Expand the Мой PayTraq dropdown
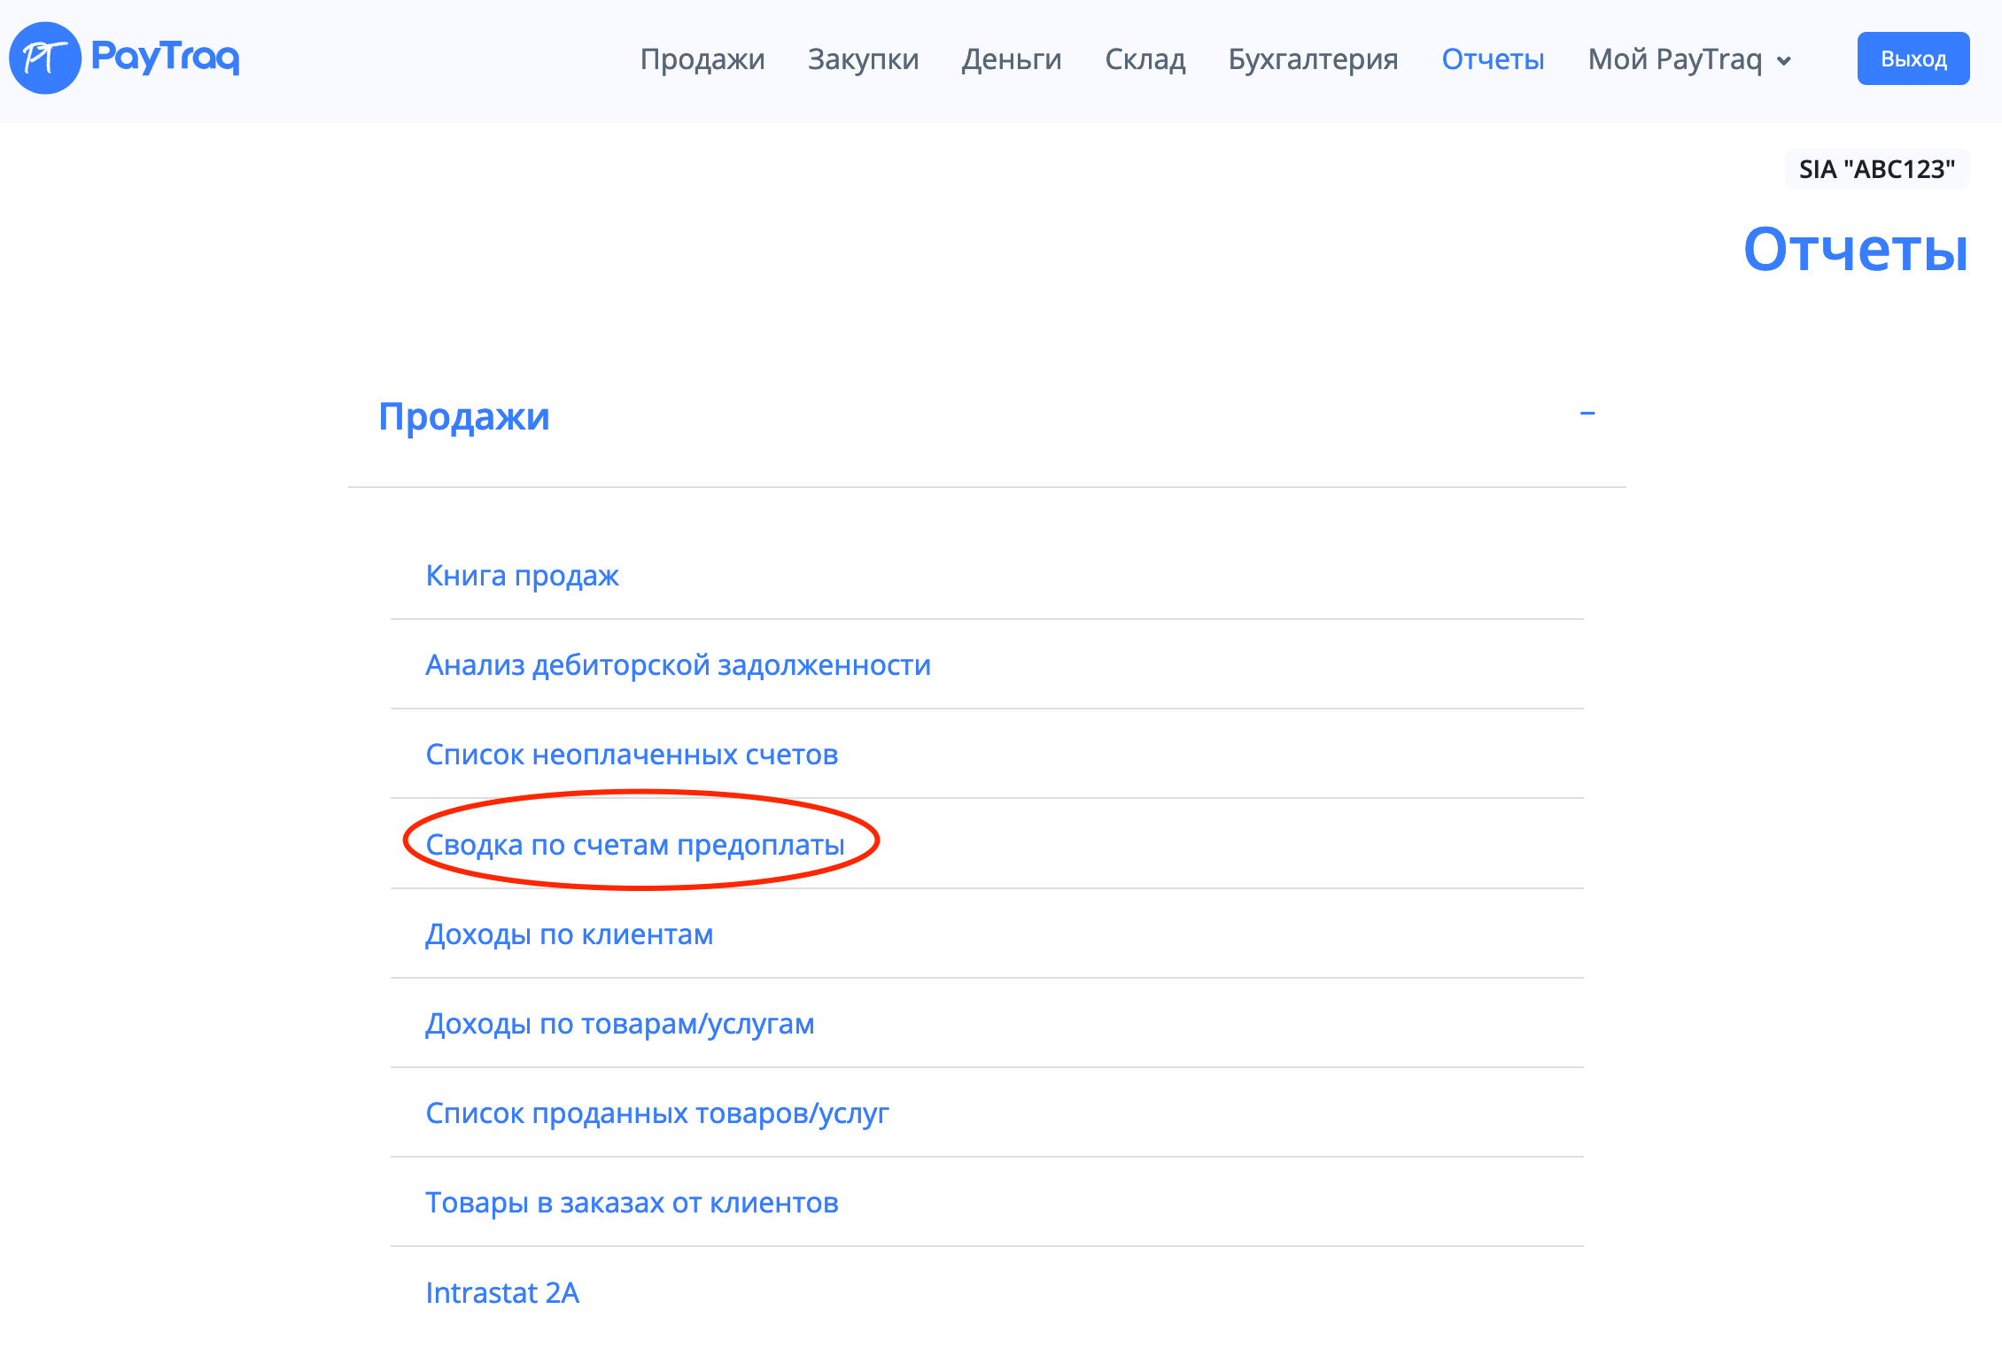 (1689, 59)
